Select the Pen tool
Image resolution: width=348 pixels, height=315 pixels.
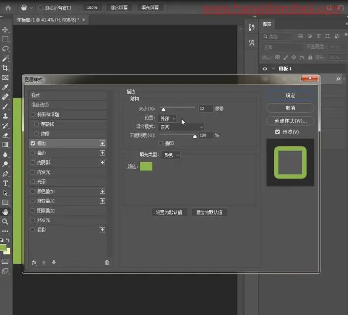click(x=5, y=174)
